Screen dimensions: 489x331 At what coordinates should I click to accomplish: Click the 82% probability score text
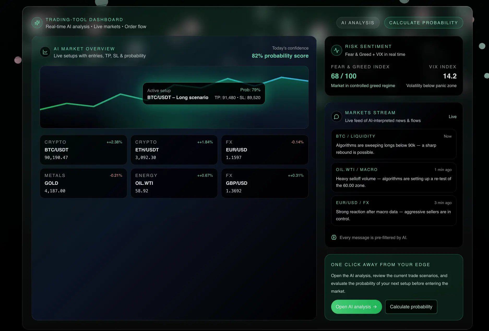click(x=280, y=56)
